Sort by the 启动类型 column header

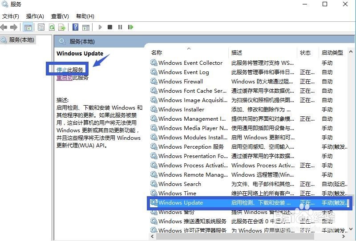(332, 52)
